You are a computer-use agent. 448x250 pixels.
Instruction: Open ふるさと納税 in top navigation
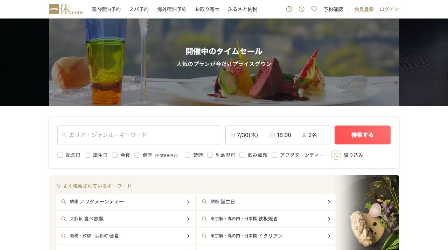pos(243,9)
